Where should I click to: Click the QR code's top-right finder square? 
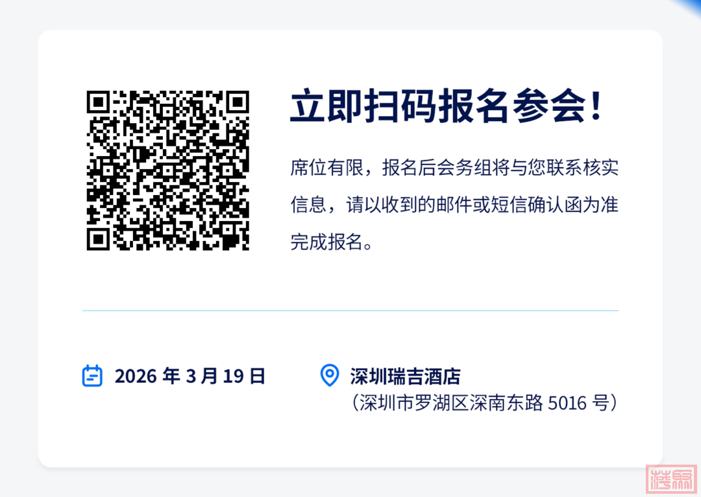click(238, 102)
